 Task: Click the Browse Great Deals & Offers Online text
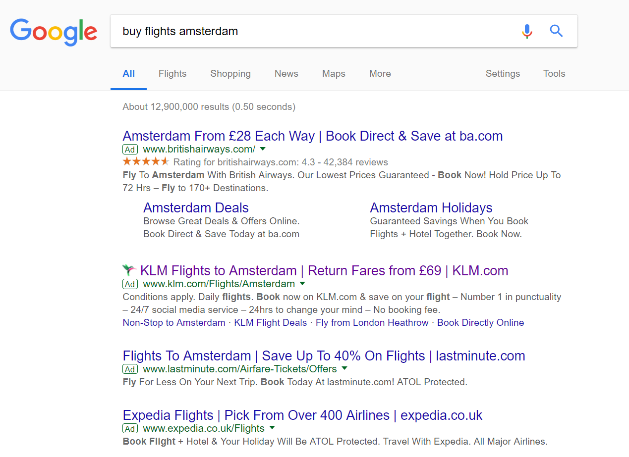click(x=222, y=221)
